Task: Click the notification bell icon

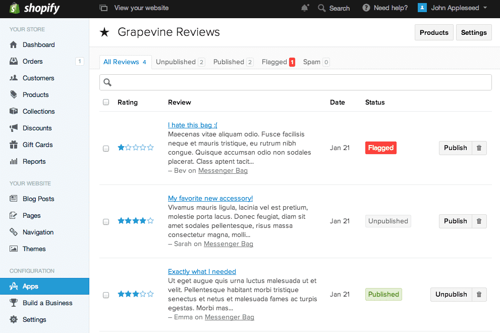Action: tap(305, 8)
